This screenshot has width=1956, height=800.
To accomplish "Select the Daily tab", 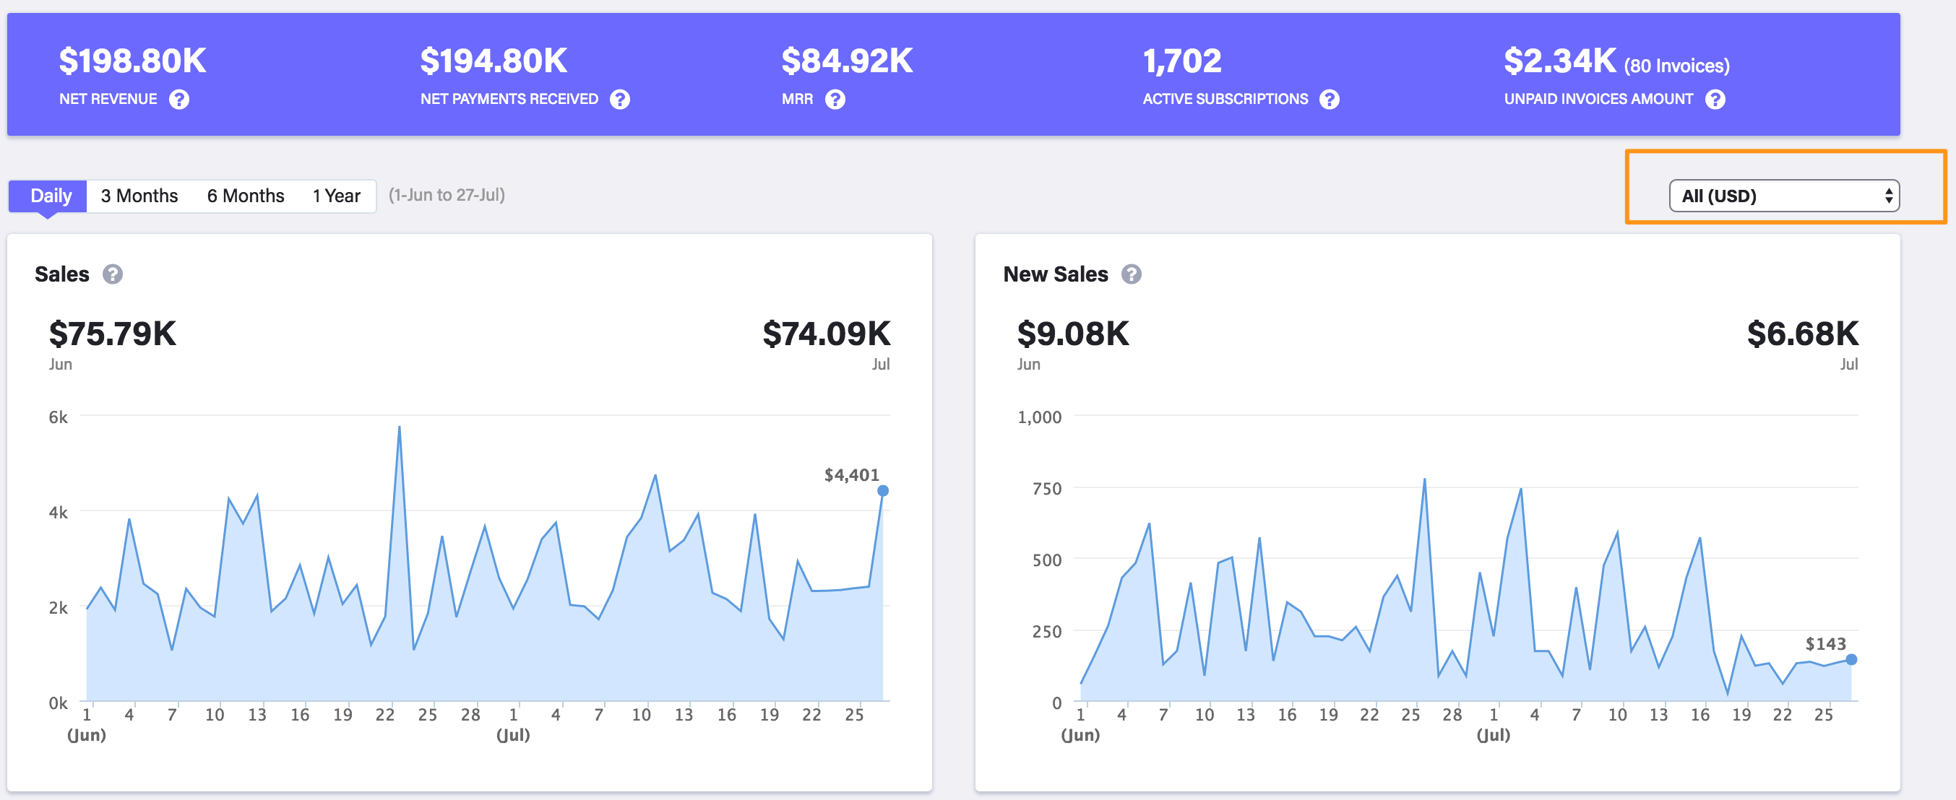I will (48, 196).
